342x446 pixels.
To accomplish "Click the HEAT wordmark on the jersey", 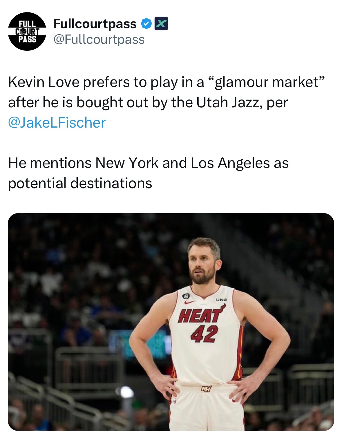I will pyautogui.click(x=200, y=315).
